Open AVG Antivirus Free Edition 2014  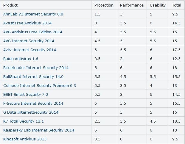tap(33, 32)
